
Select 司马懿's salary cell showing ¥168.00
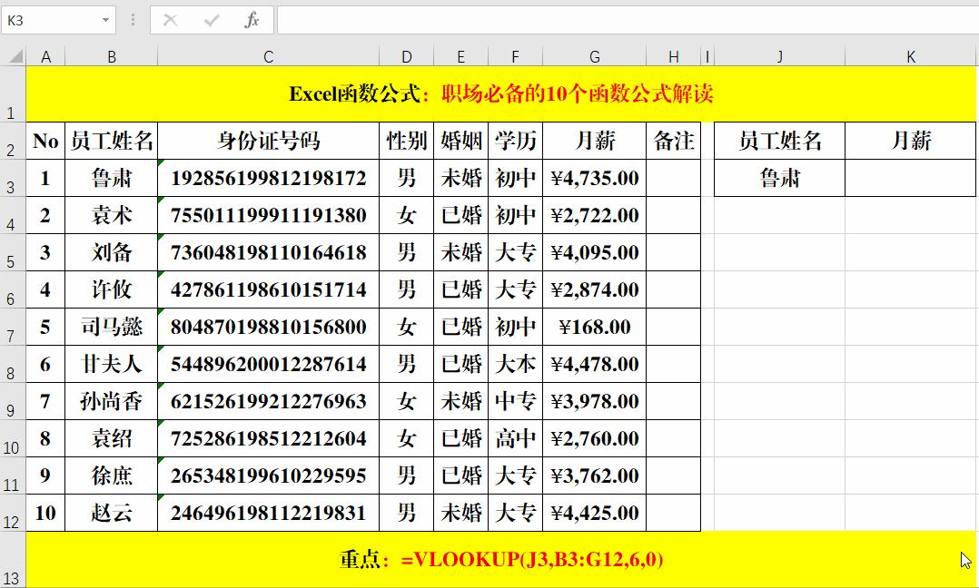(594, 327)
